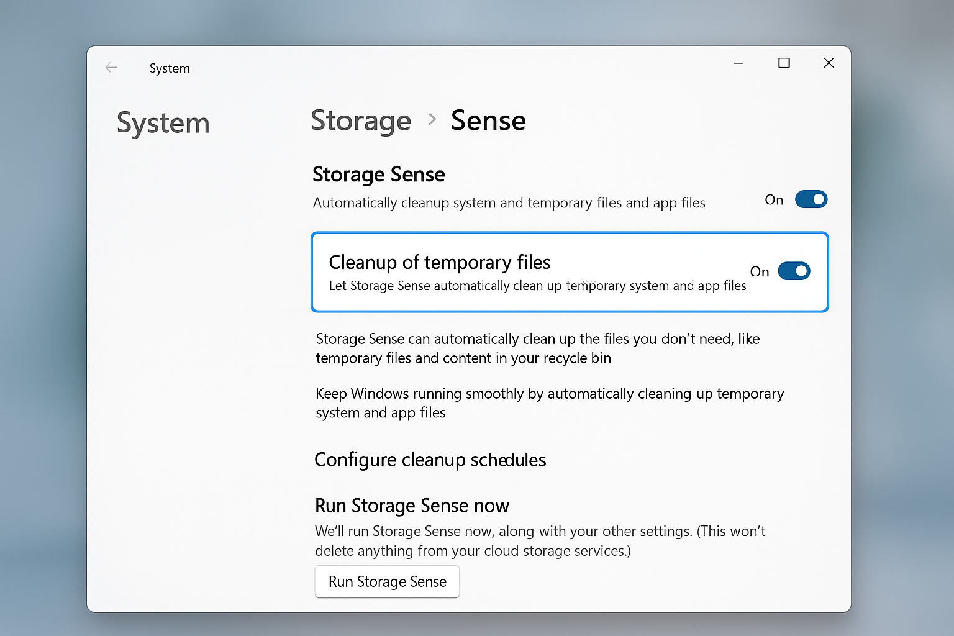Image resolution: width=954 pixels, height=636 pixels.
Task: Click the 'Storage Sense can automatically clean up' paragraph
Action: click(x=538, y=348)
